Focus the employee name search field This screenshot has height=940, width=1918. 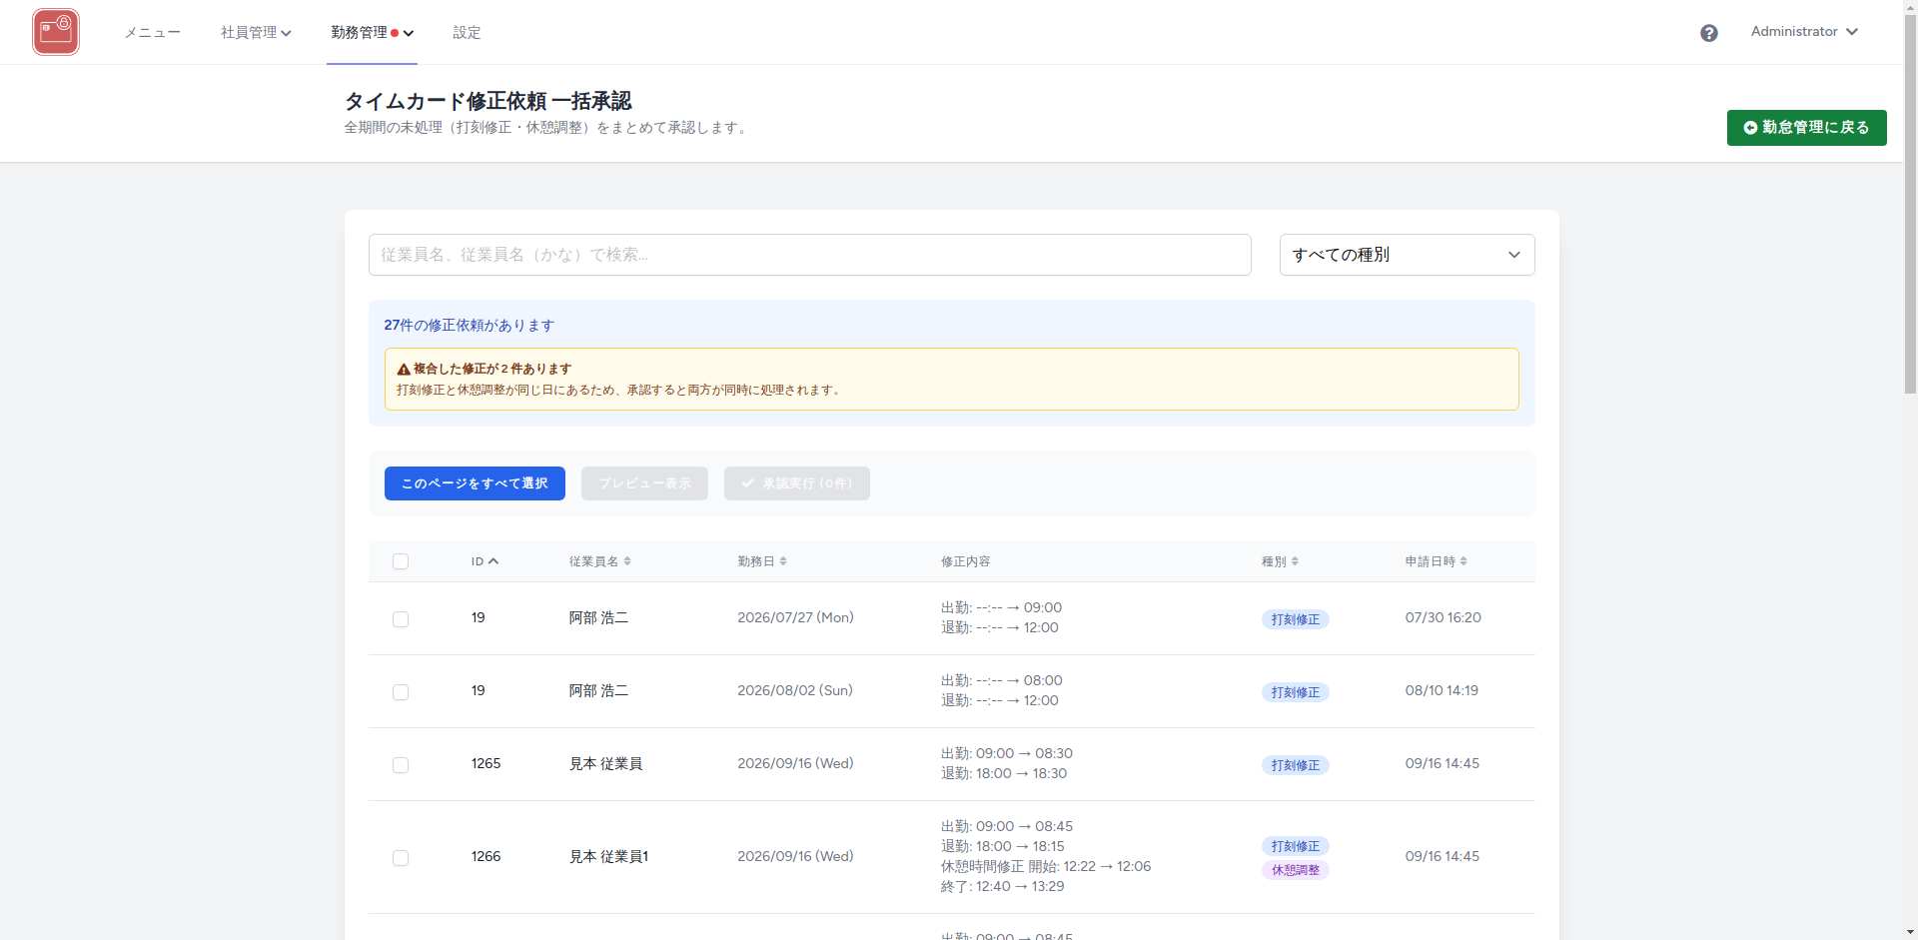click(809, 255)
